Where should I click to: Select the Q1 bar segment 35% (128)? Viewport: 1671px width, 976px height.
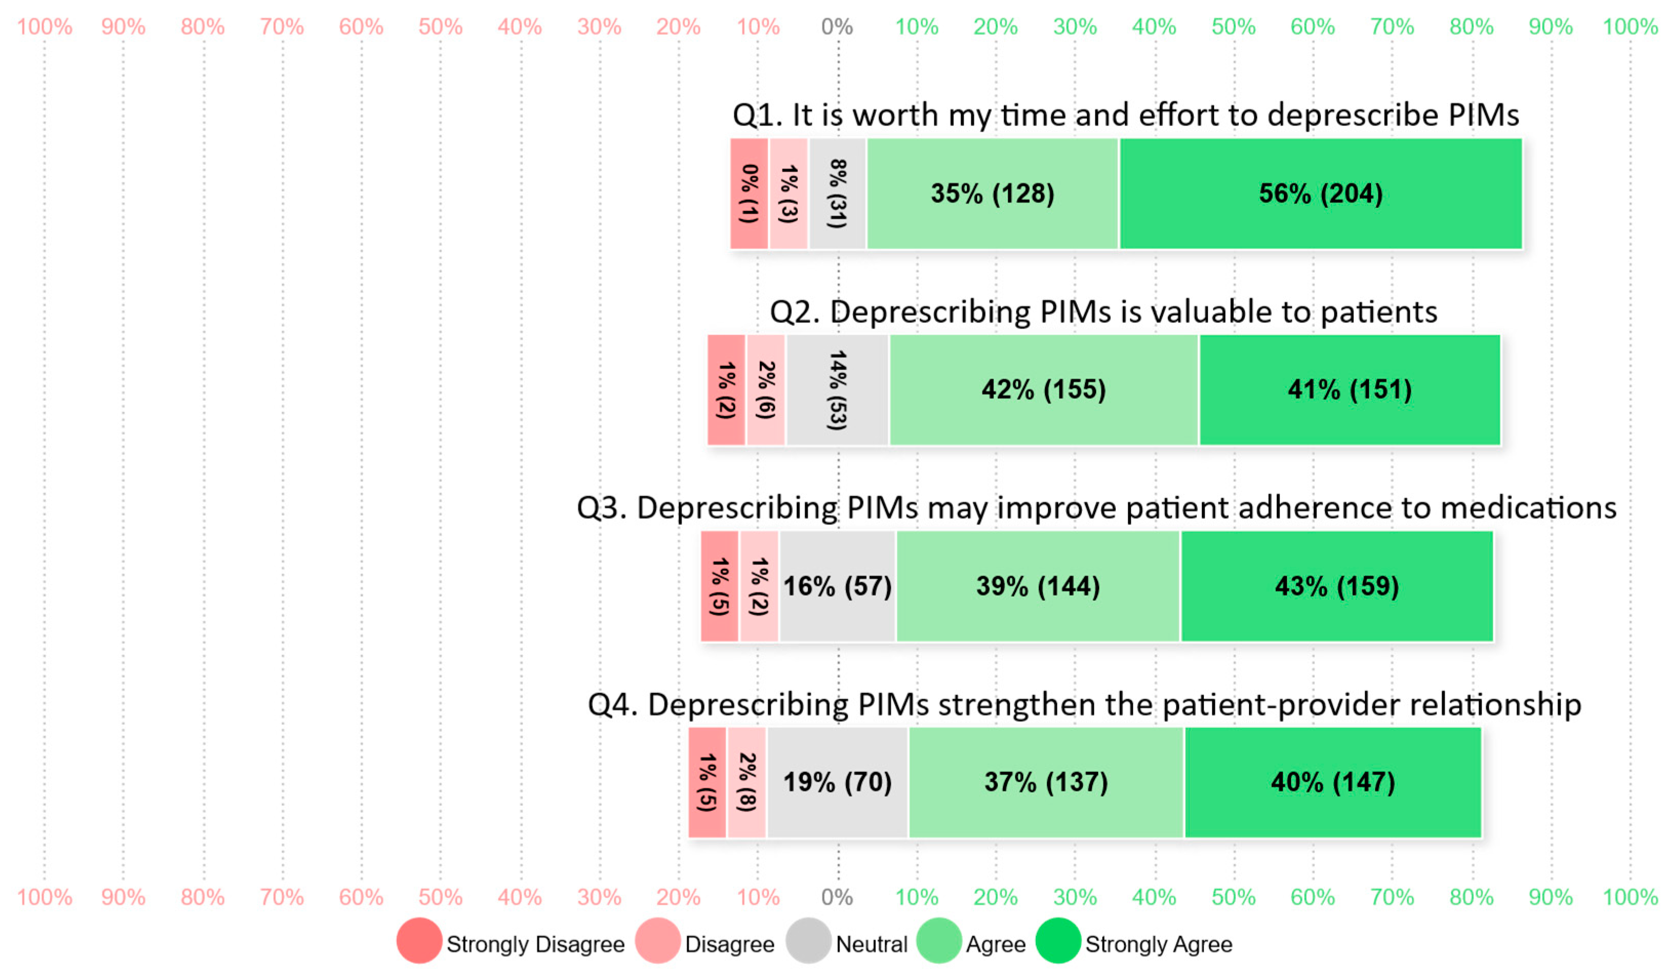[993, 194]
